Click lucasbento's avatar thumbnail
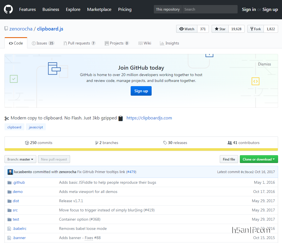 click(10, 172)
